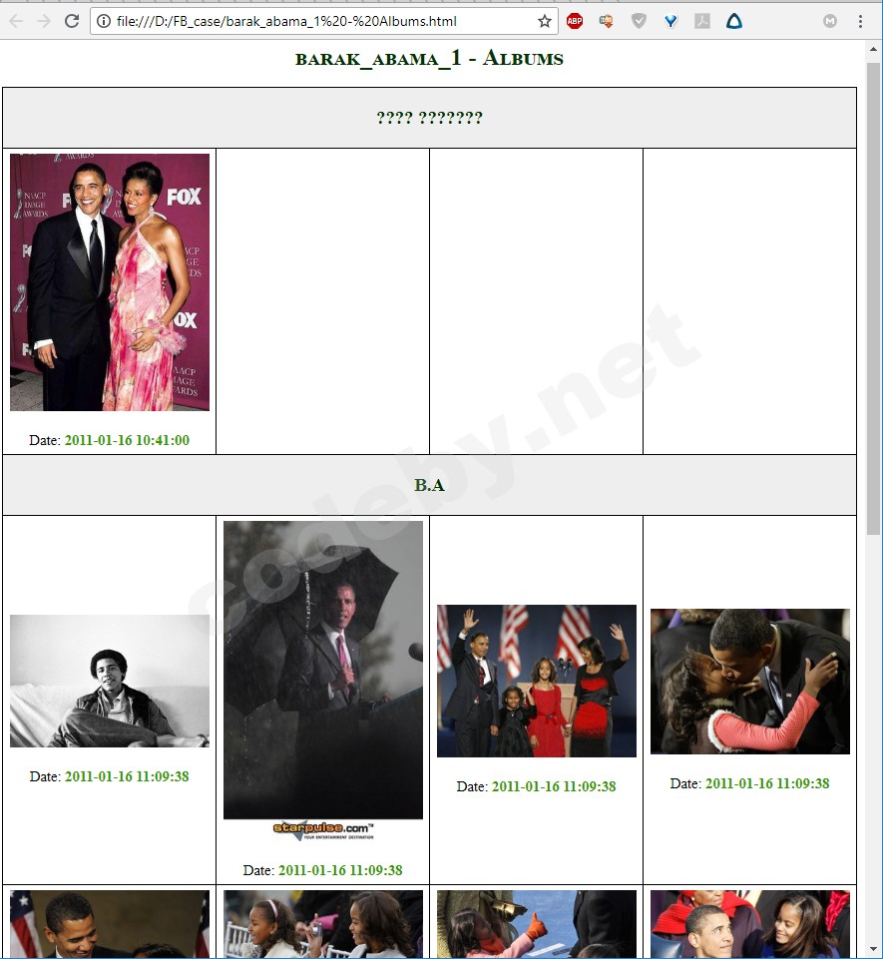Click the blue Y extension icon
Viewport: 883px width, 959px height.
[x=670, y=21]
